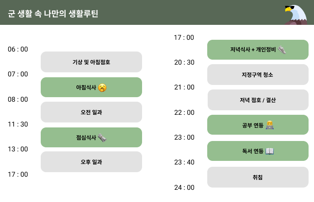The image size is (314, 202).
Task: Select the 20 : 30 time marker
Action: [x=184, y=62]
